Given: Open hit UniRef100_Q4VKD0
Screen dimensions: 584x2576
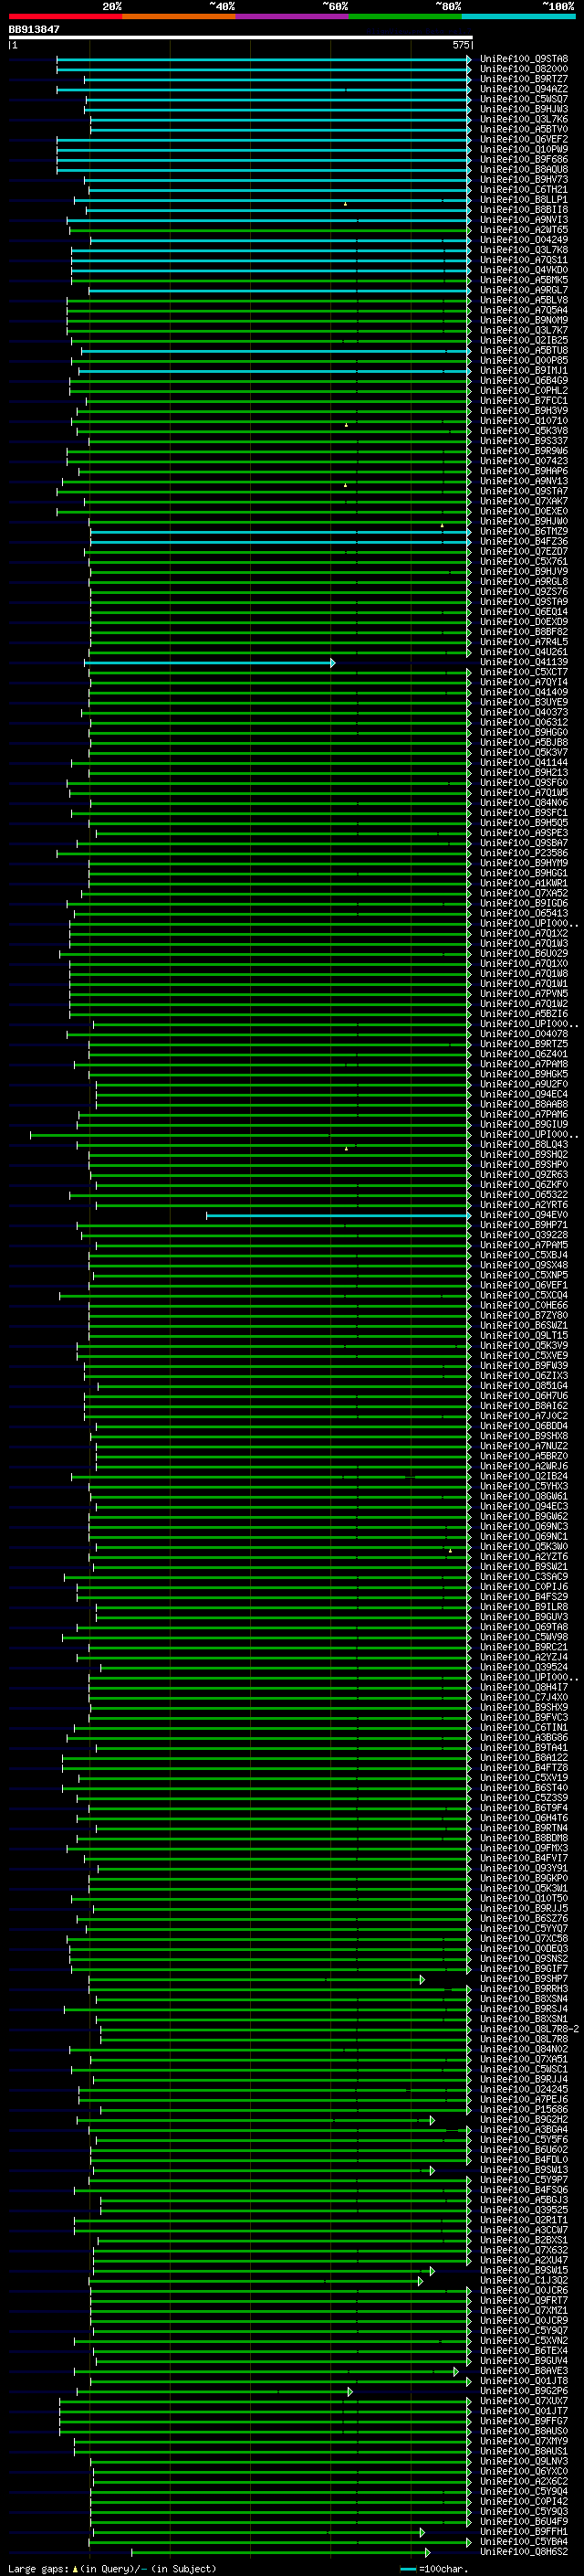Looking at the screenshot, I should point(523,270).
